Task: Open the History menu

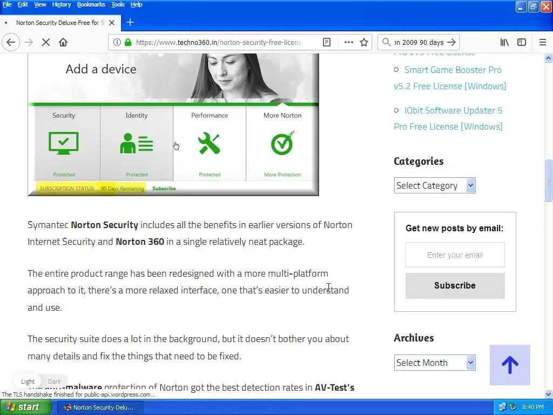Action: coord(62,4)
